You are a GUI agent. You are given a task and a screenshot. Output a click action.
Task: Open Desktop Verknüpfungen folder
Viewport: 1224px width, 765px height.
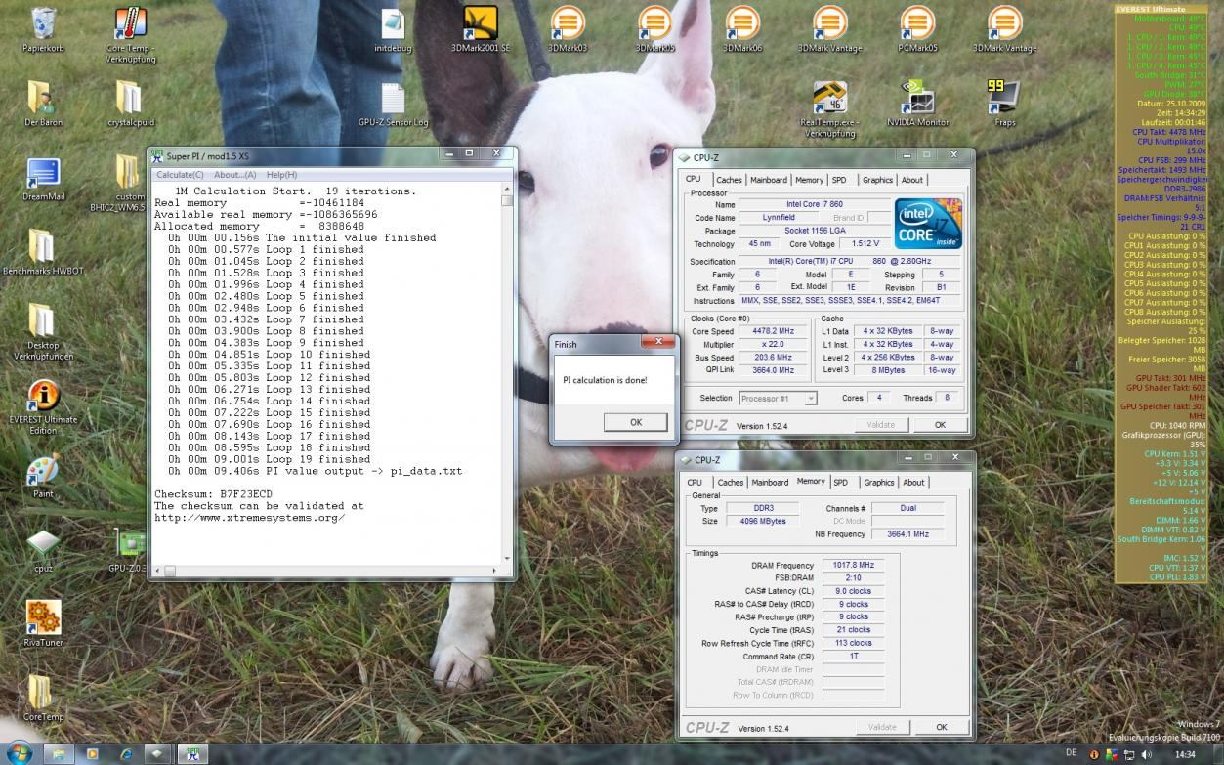[x=42, y=320]
